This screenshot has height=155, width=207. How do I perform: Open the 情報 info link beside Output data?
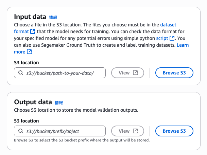point(59,103)
